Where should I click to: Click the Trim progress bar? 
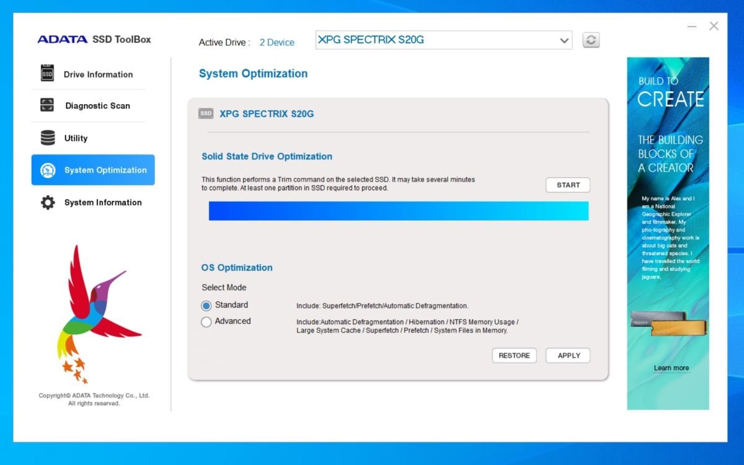(399, 211)
